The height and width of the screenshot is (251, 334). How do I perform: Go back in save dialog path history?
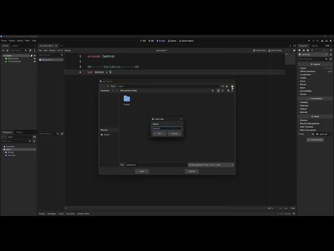pos(101,86)
